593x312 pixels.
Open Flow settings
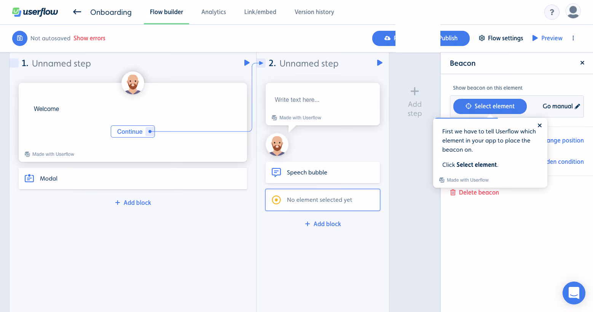[x=501, y=38]
